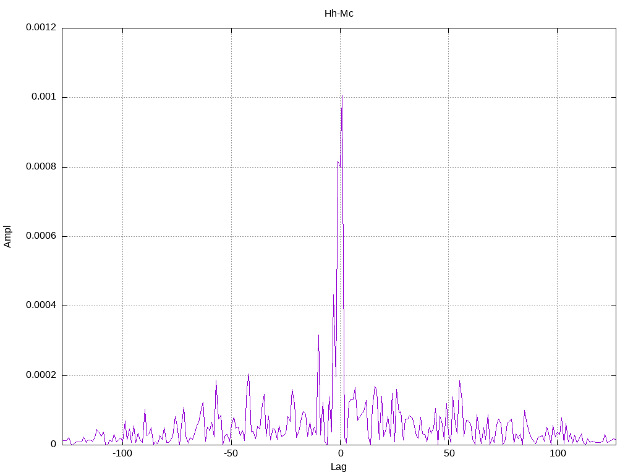This screenshot has height=475, width=633.
Task: Click the 50 x-axis tick label
Action: pyautogui.click(x=449, y=453)
